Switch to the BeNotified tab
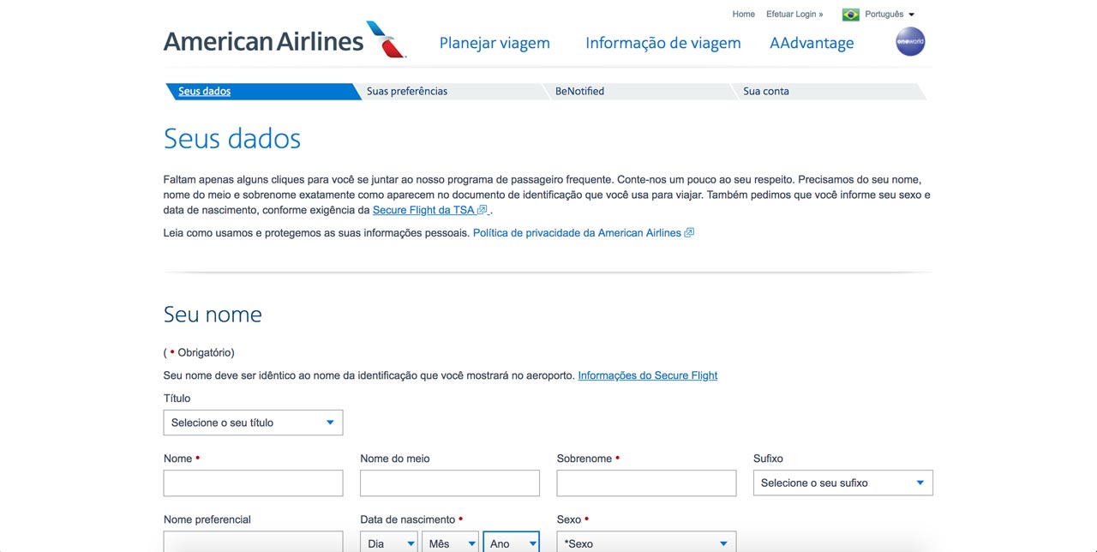1097x552 pixels. 579,92
